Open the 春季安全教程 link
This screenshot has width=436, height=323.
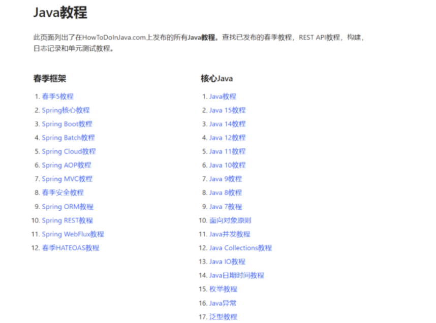coord(63,192)
